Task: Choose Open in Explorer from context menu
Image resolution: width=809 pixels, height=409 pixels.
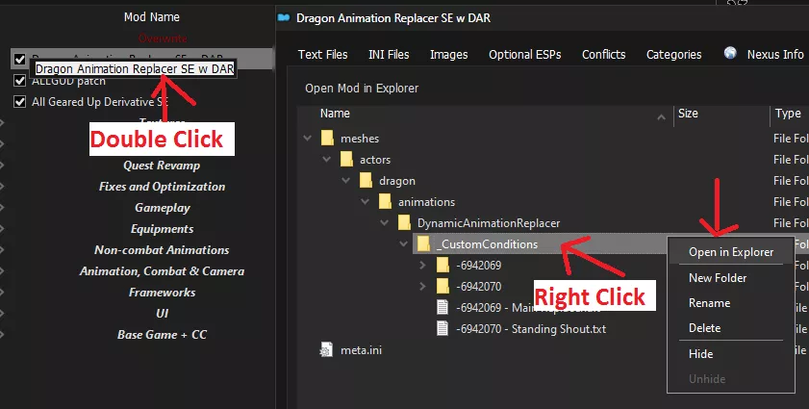Action: [731, 252]
